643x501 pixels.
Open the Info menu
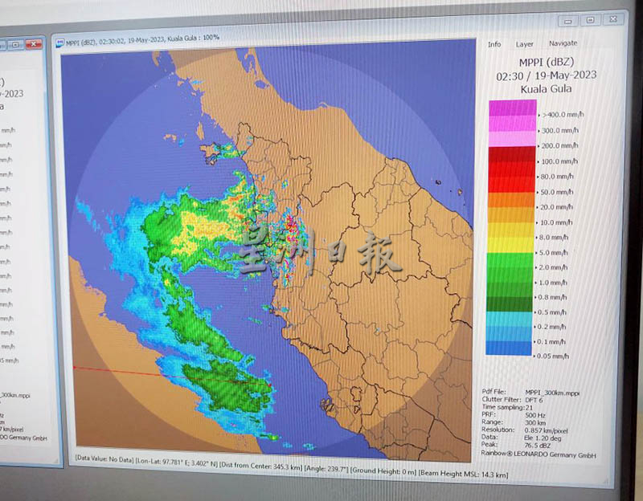click(x=494, y=44)
